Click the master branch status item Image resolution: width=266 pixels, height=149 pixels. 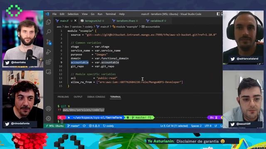coord(74,126)
